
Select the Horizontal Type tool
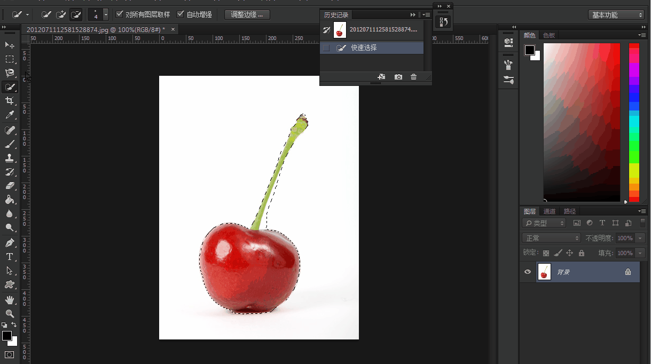point(10,257)
